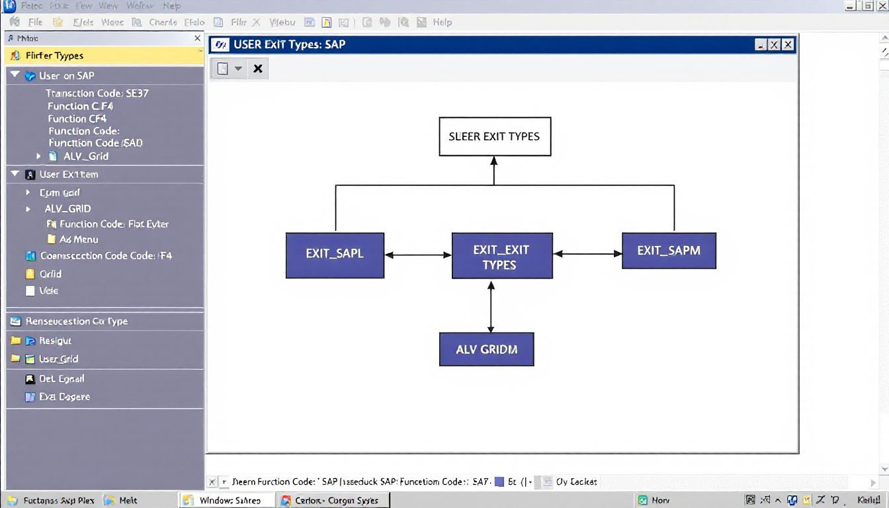Select the ALV GRIDM diagram node

(487, 349)
